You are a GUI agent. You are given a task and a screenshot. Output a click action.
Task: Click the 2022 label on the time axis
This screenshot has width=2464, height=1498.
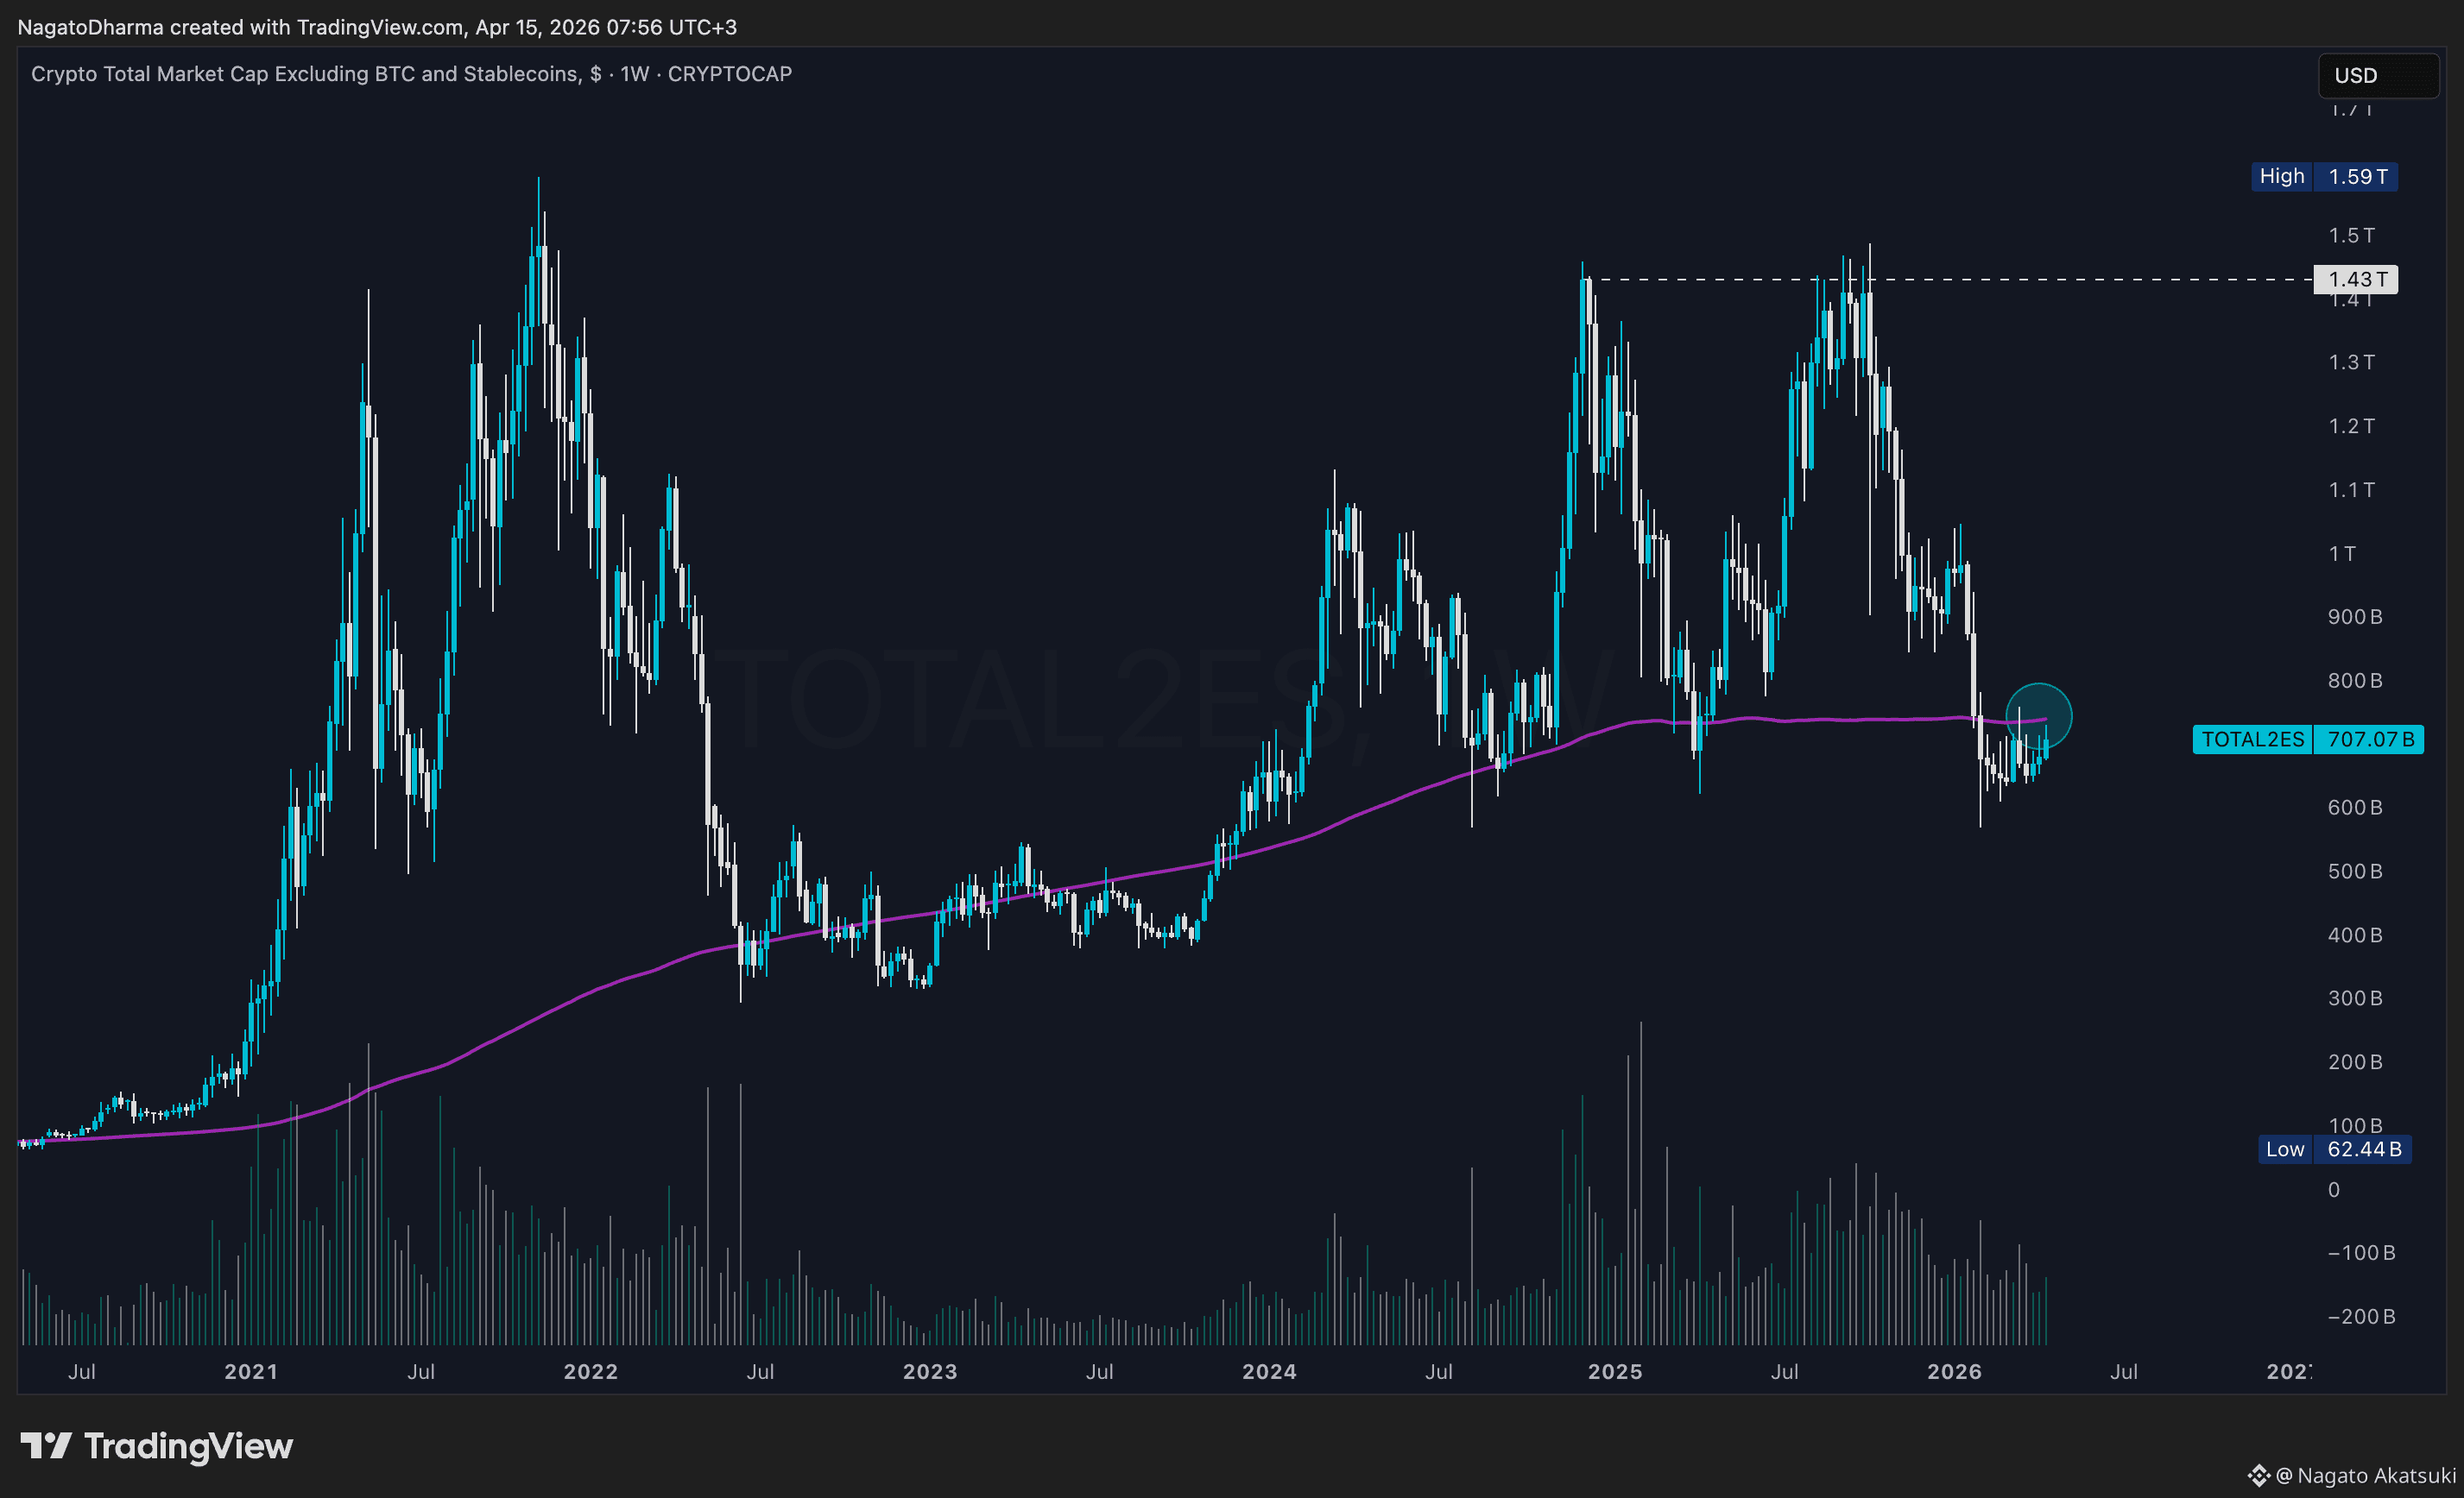point(591,1372)
